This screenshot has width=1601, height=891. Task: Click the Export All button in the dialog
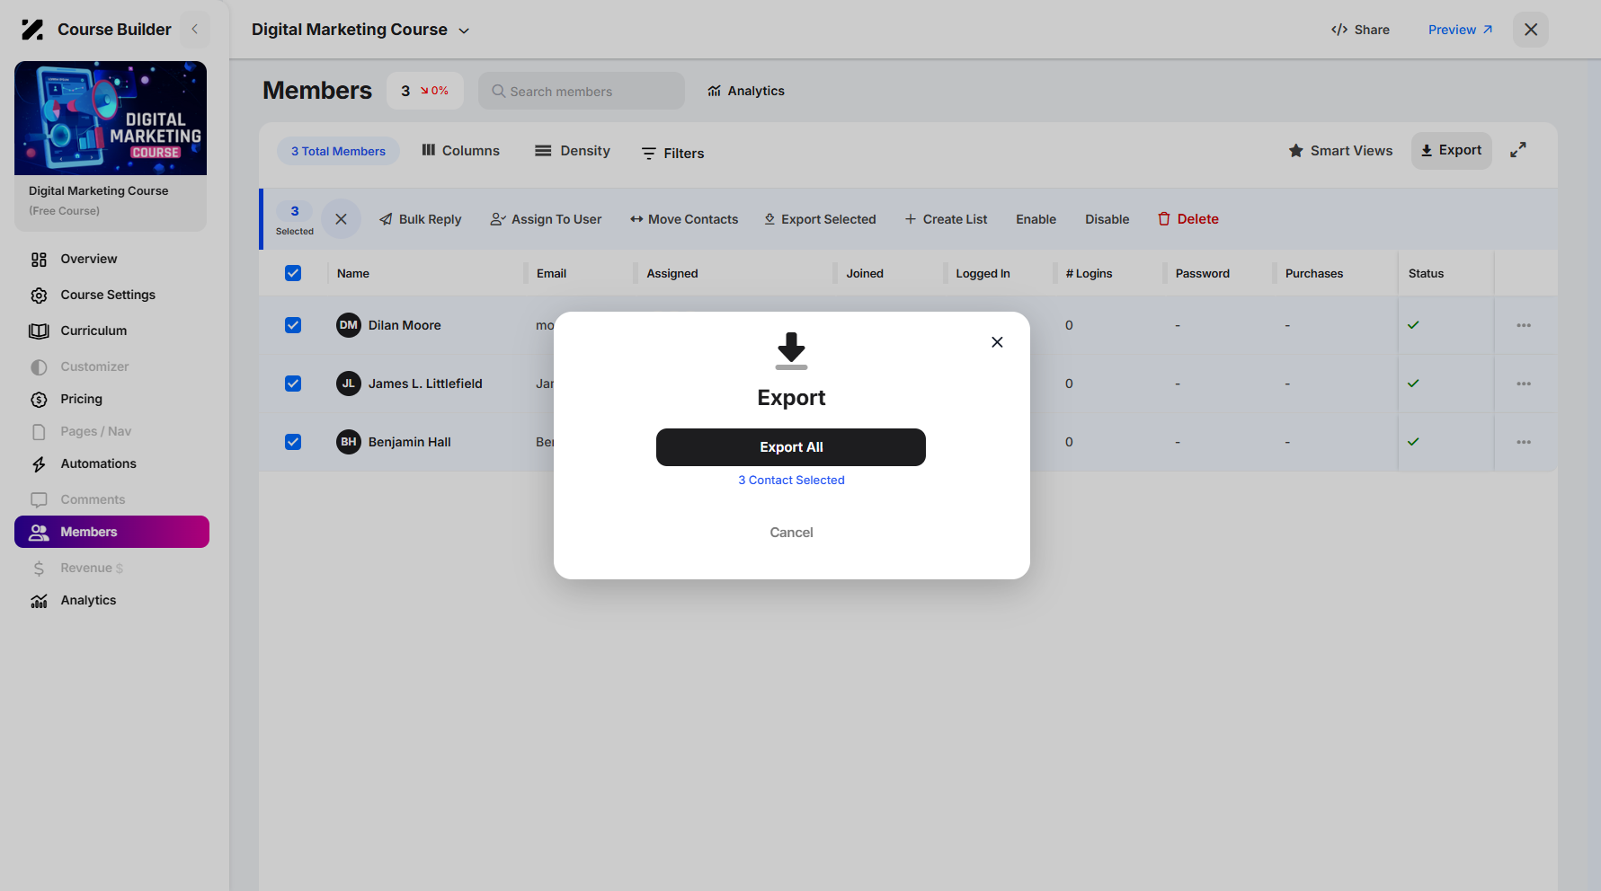click(791, 447)
